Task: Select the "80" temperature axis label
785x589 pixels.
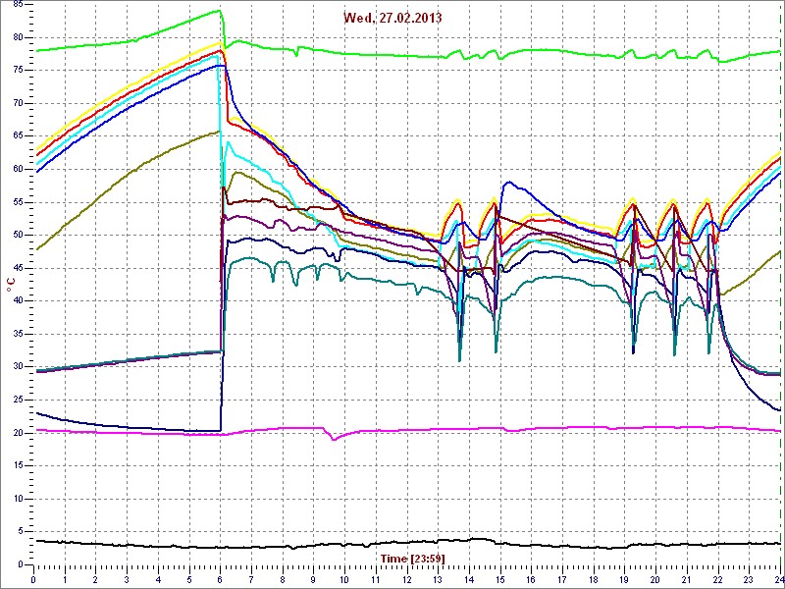Action: 18,37
